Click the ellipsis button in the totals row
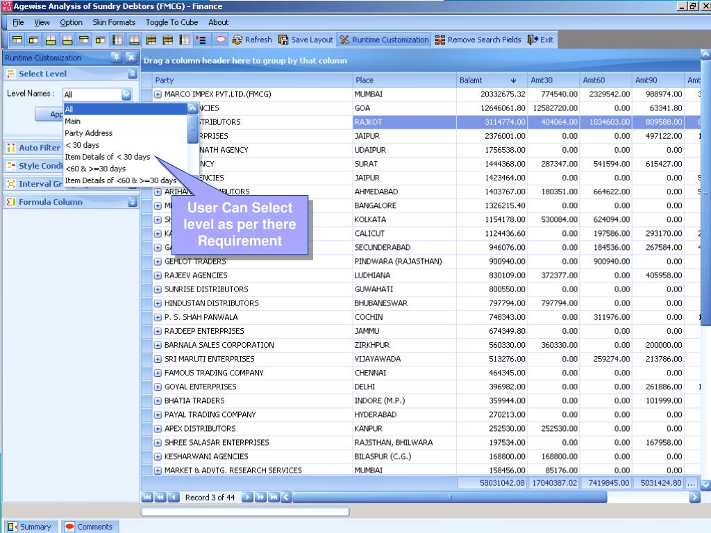 pyautogui.click(x=691, y=483)
